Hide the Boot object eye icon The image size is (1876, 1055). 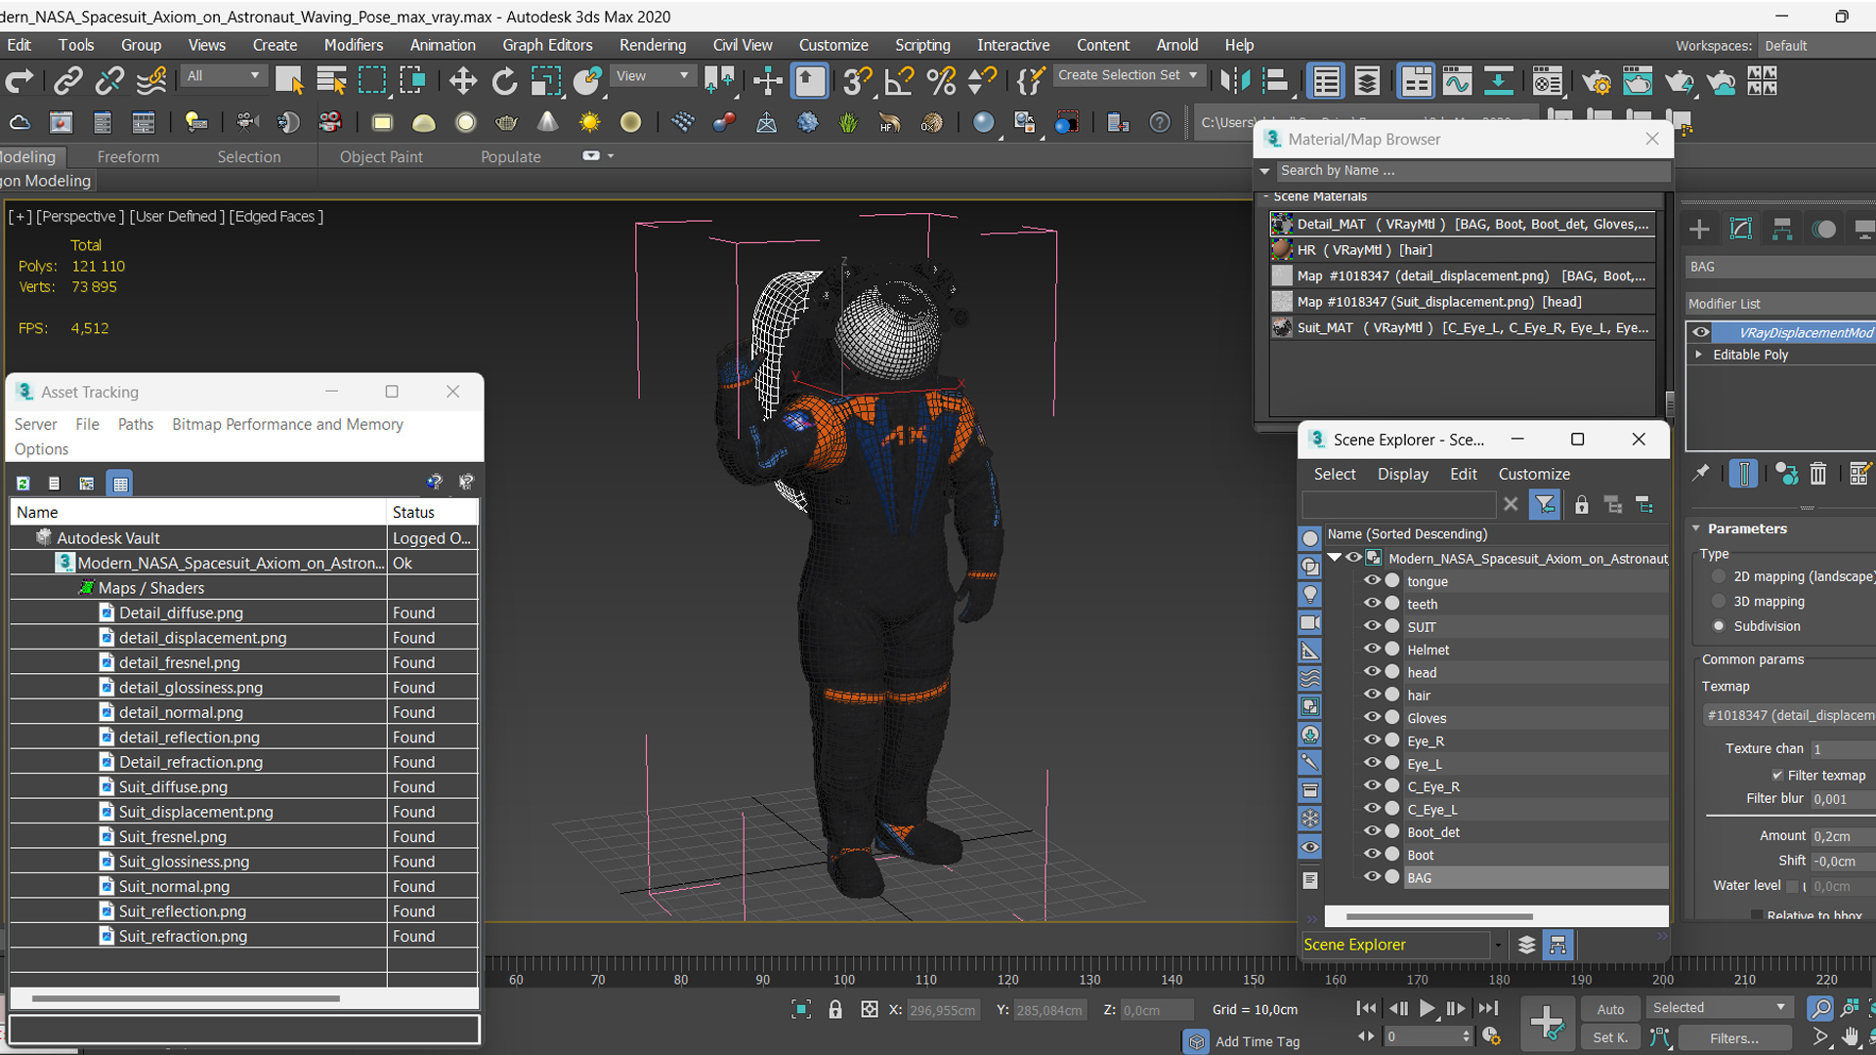1372,854
